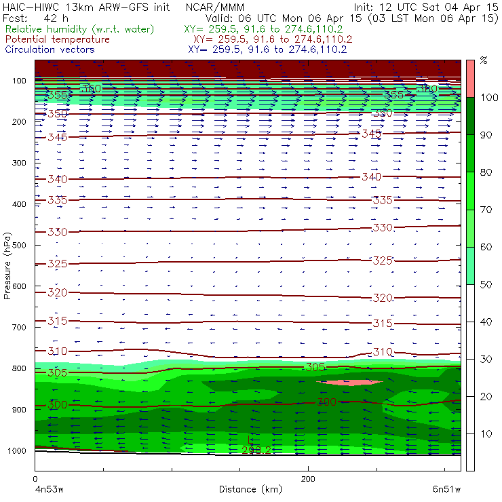Click the pink saturated humidity patch in plot
This screenshot has width=502, height=502.
tap(349, 382)
